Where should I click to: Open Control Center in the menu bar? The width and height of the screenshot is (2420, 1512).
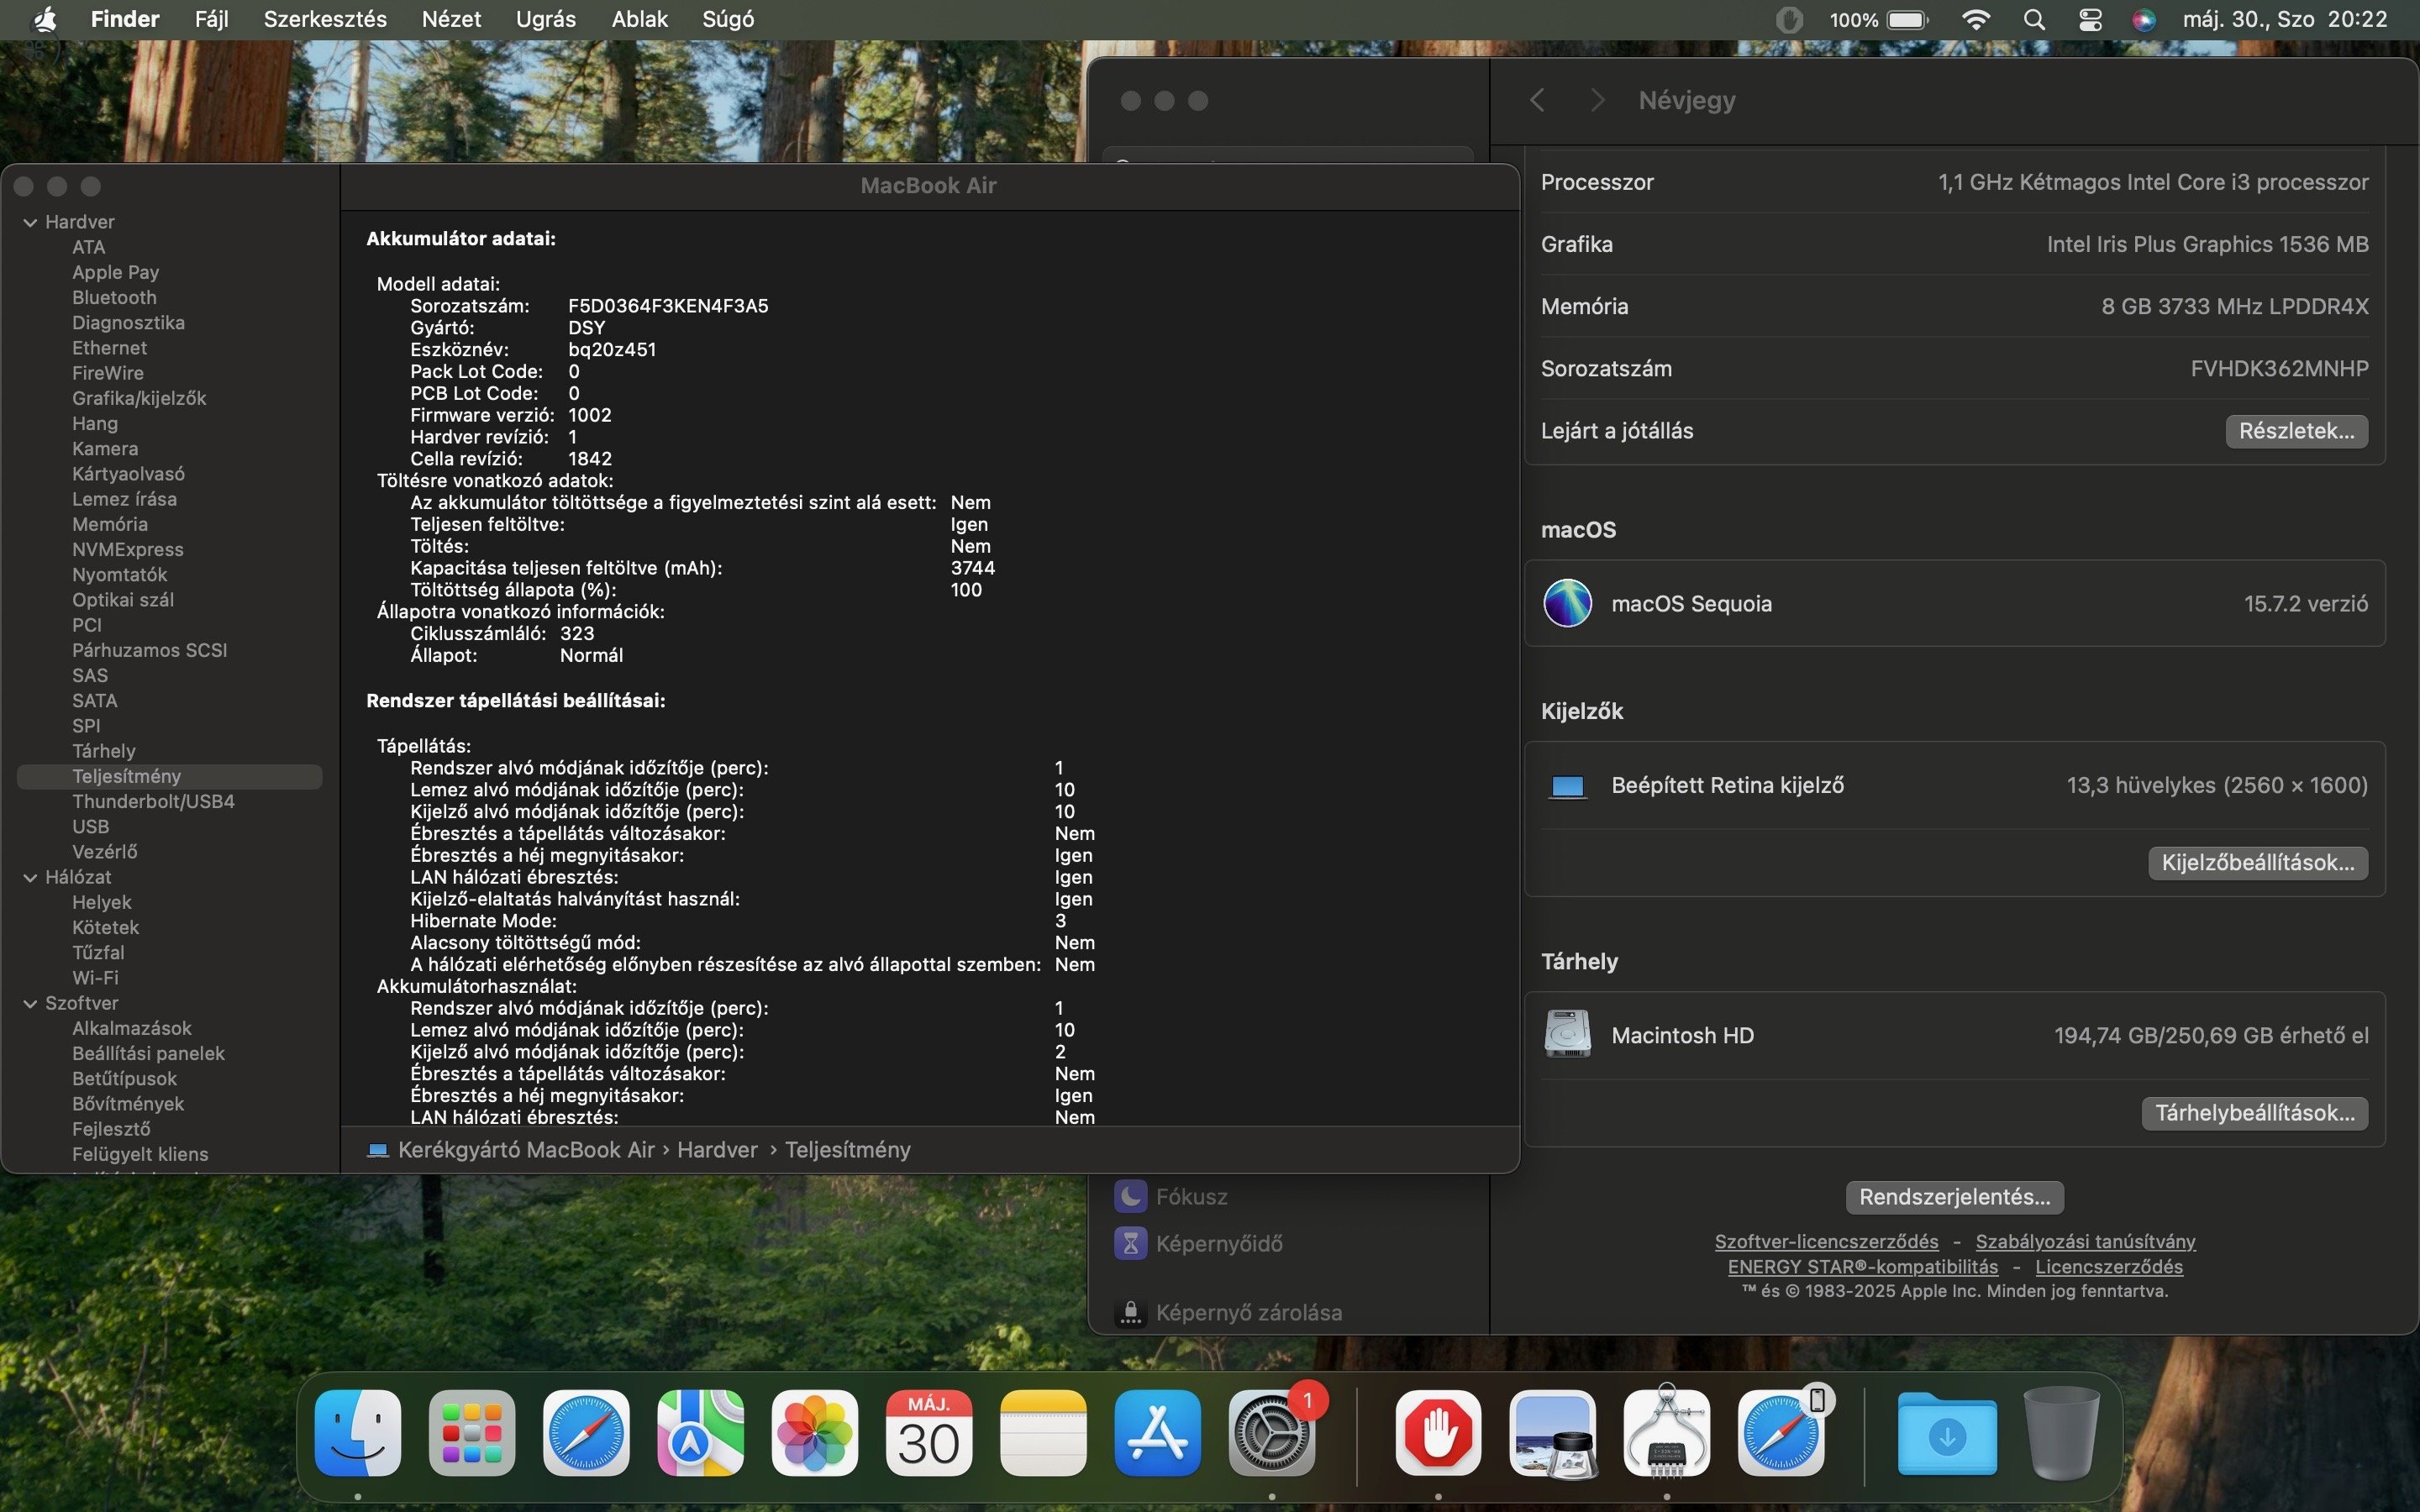point(2089,19)
